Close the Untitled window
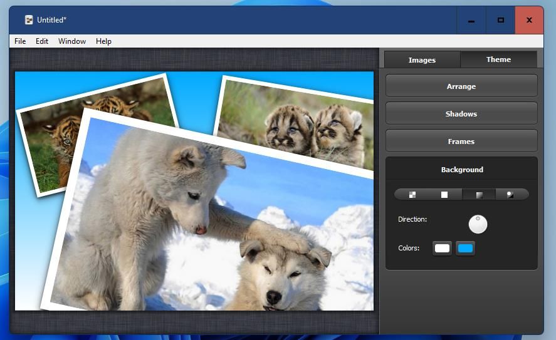This screenshot has height=340, width=556. click(529, 20)
